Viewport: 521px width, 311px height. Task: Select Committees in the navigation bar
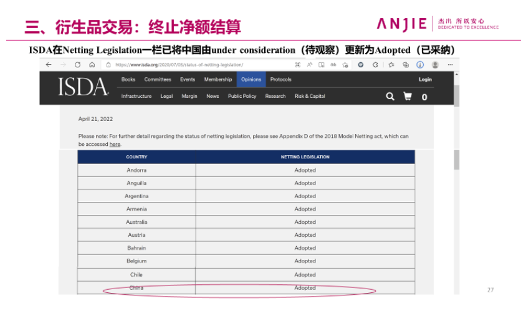[x=158, y=80]
